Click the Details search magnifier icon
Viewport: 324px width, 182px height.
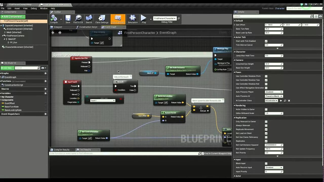[312, 16]
